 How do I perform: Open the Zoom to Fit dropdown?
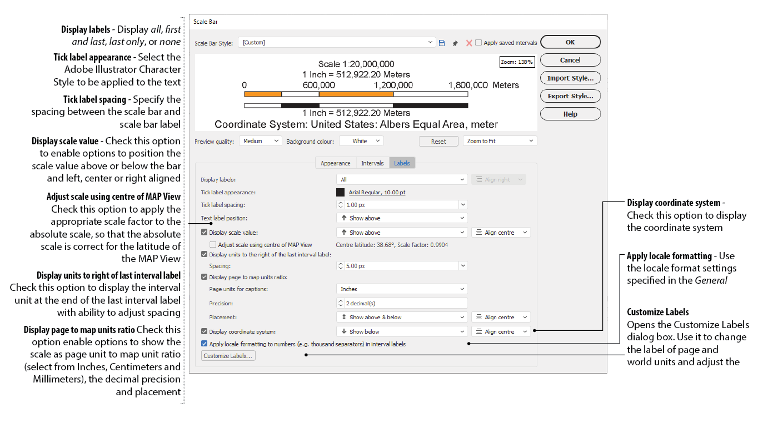point(500,141)
